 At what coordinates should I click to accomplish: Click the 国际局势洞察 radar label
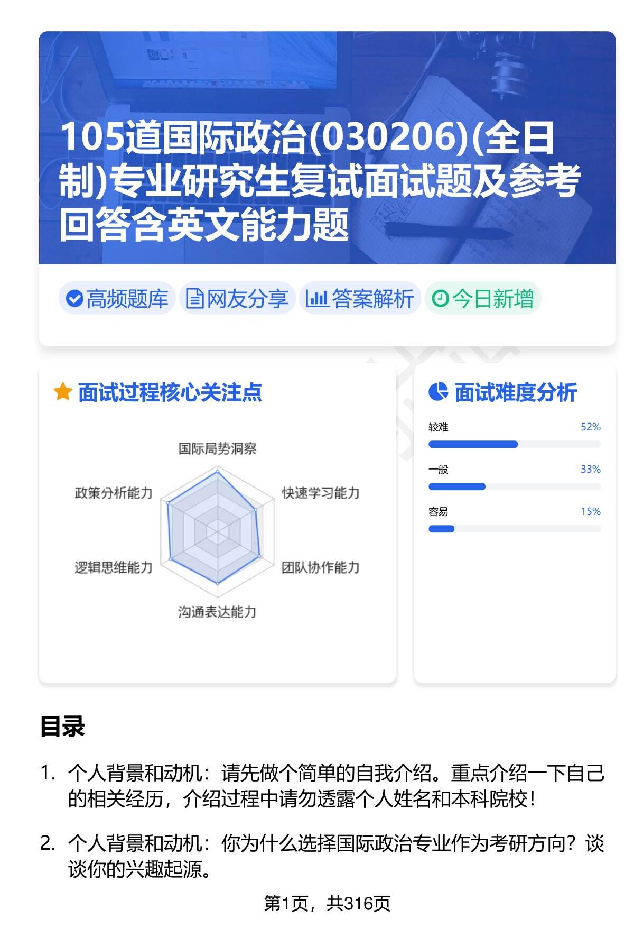pyautogui.click(x=217, y=449)
